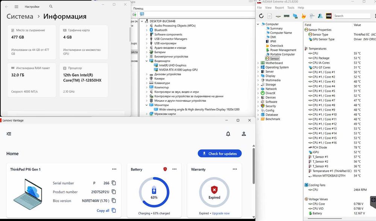Collapse Монитори in Device Manager
Image resolution: width=376 pixels, height=221 pixels.
pos(147,105)
